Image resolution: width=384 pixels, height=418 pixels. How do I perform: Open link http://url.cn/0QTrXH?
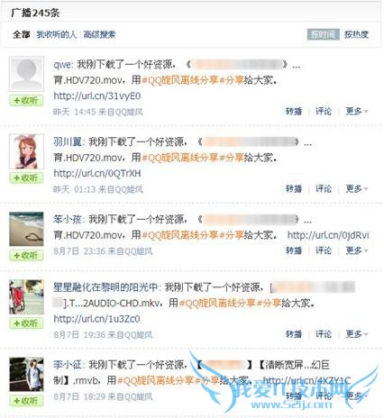tap(97, 174)
